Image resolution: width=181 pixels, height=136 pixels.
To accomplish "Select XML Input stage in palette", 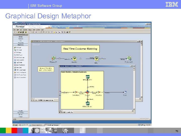I will click(x=18, y=52).
